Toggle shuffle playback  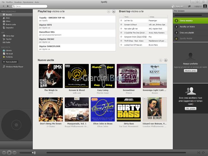[199, 153]
